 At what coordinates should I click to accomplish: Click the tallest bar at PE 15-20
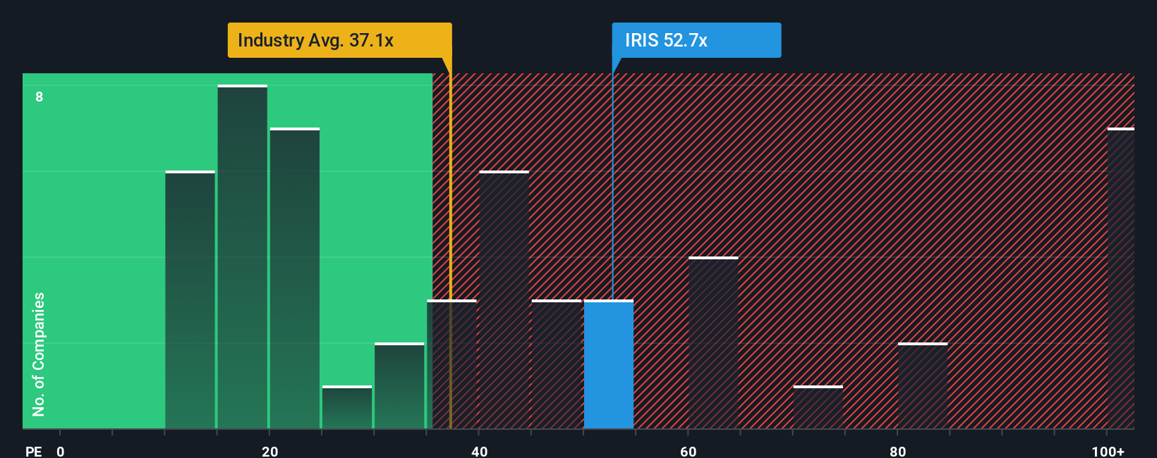(243, 256)
